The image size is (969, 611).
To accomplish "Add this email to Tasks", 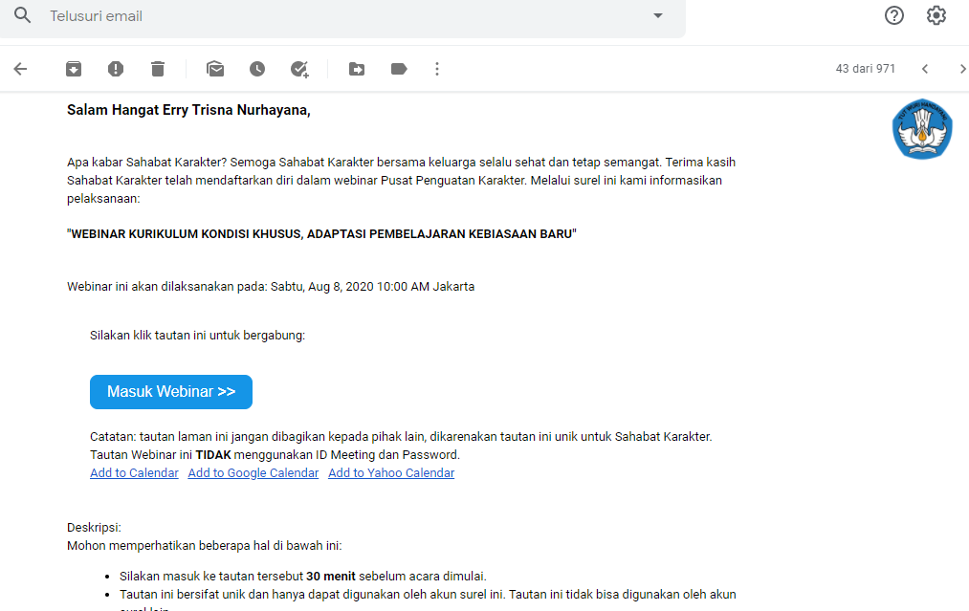I will (x=299, y=69).
